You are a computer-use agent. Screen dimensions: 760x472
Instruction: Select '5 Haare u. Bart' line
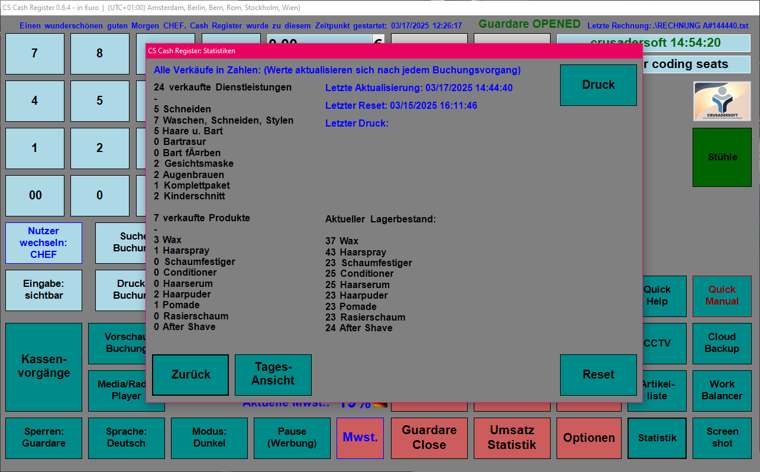click(x=188, y=131)
